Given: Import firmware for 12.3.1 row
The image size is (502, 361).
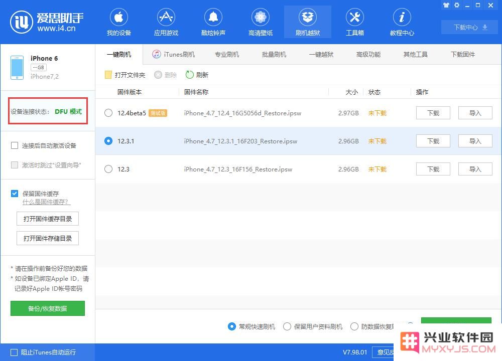Looking at the screenshot, I should click(475, 141).
